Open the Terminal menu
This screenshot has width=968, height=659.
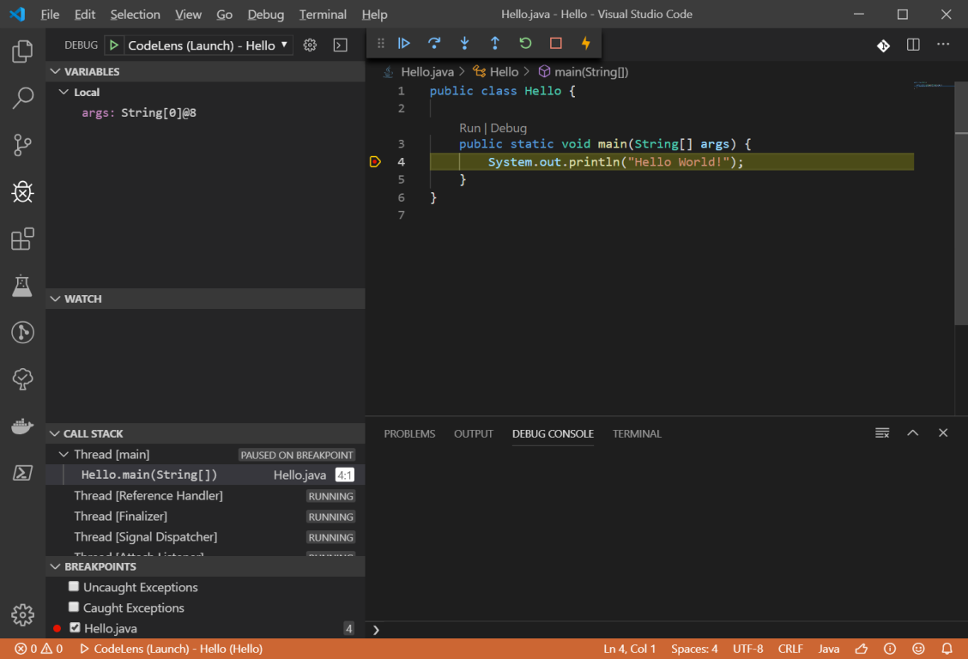pyautogui.click(x=323, y=15)
